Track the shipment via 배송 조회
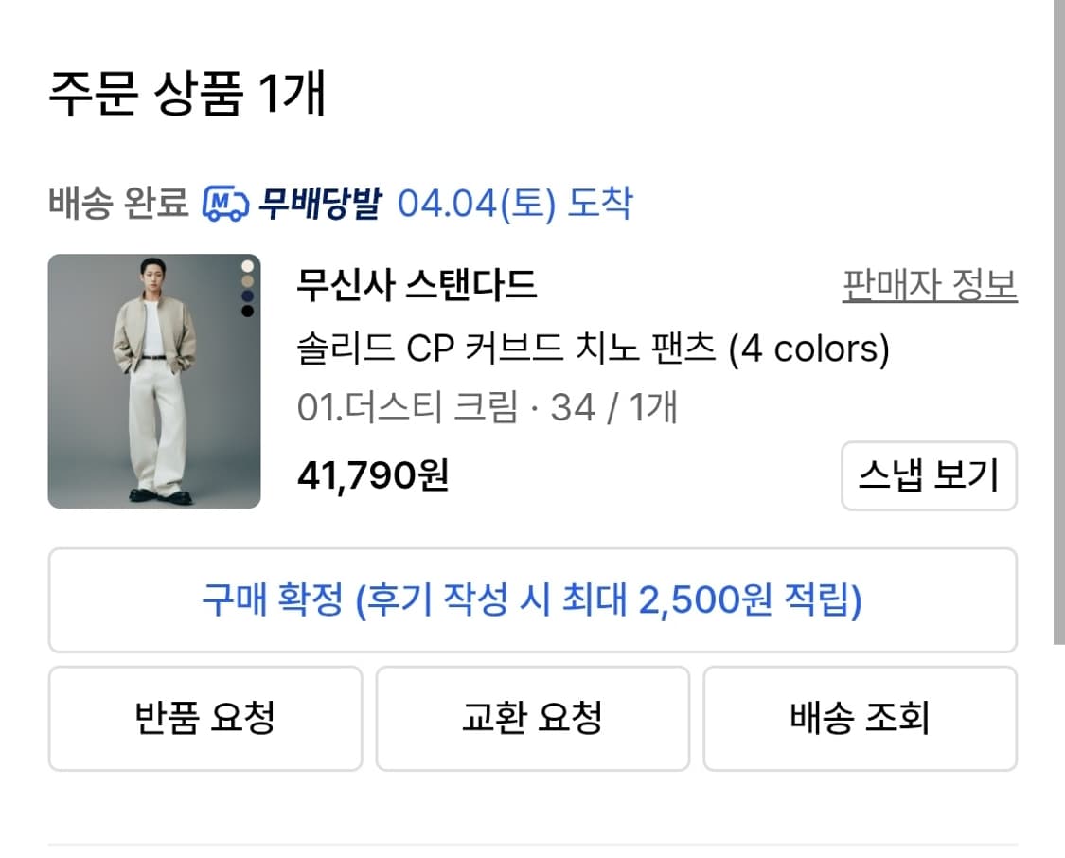1065x858 pixels. tap(859, 718)
